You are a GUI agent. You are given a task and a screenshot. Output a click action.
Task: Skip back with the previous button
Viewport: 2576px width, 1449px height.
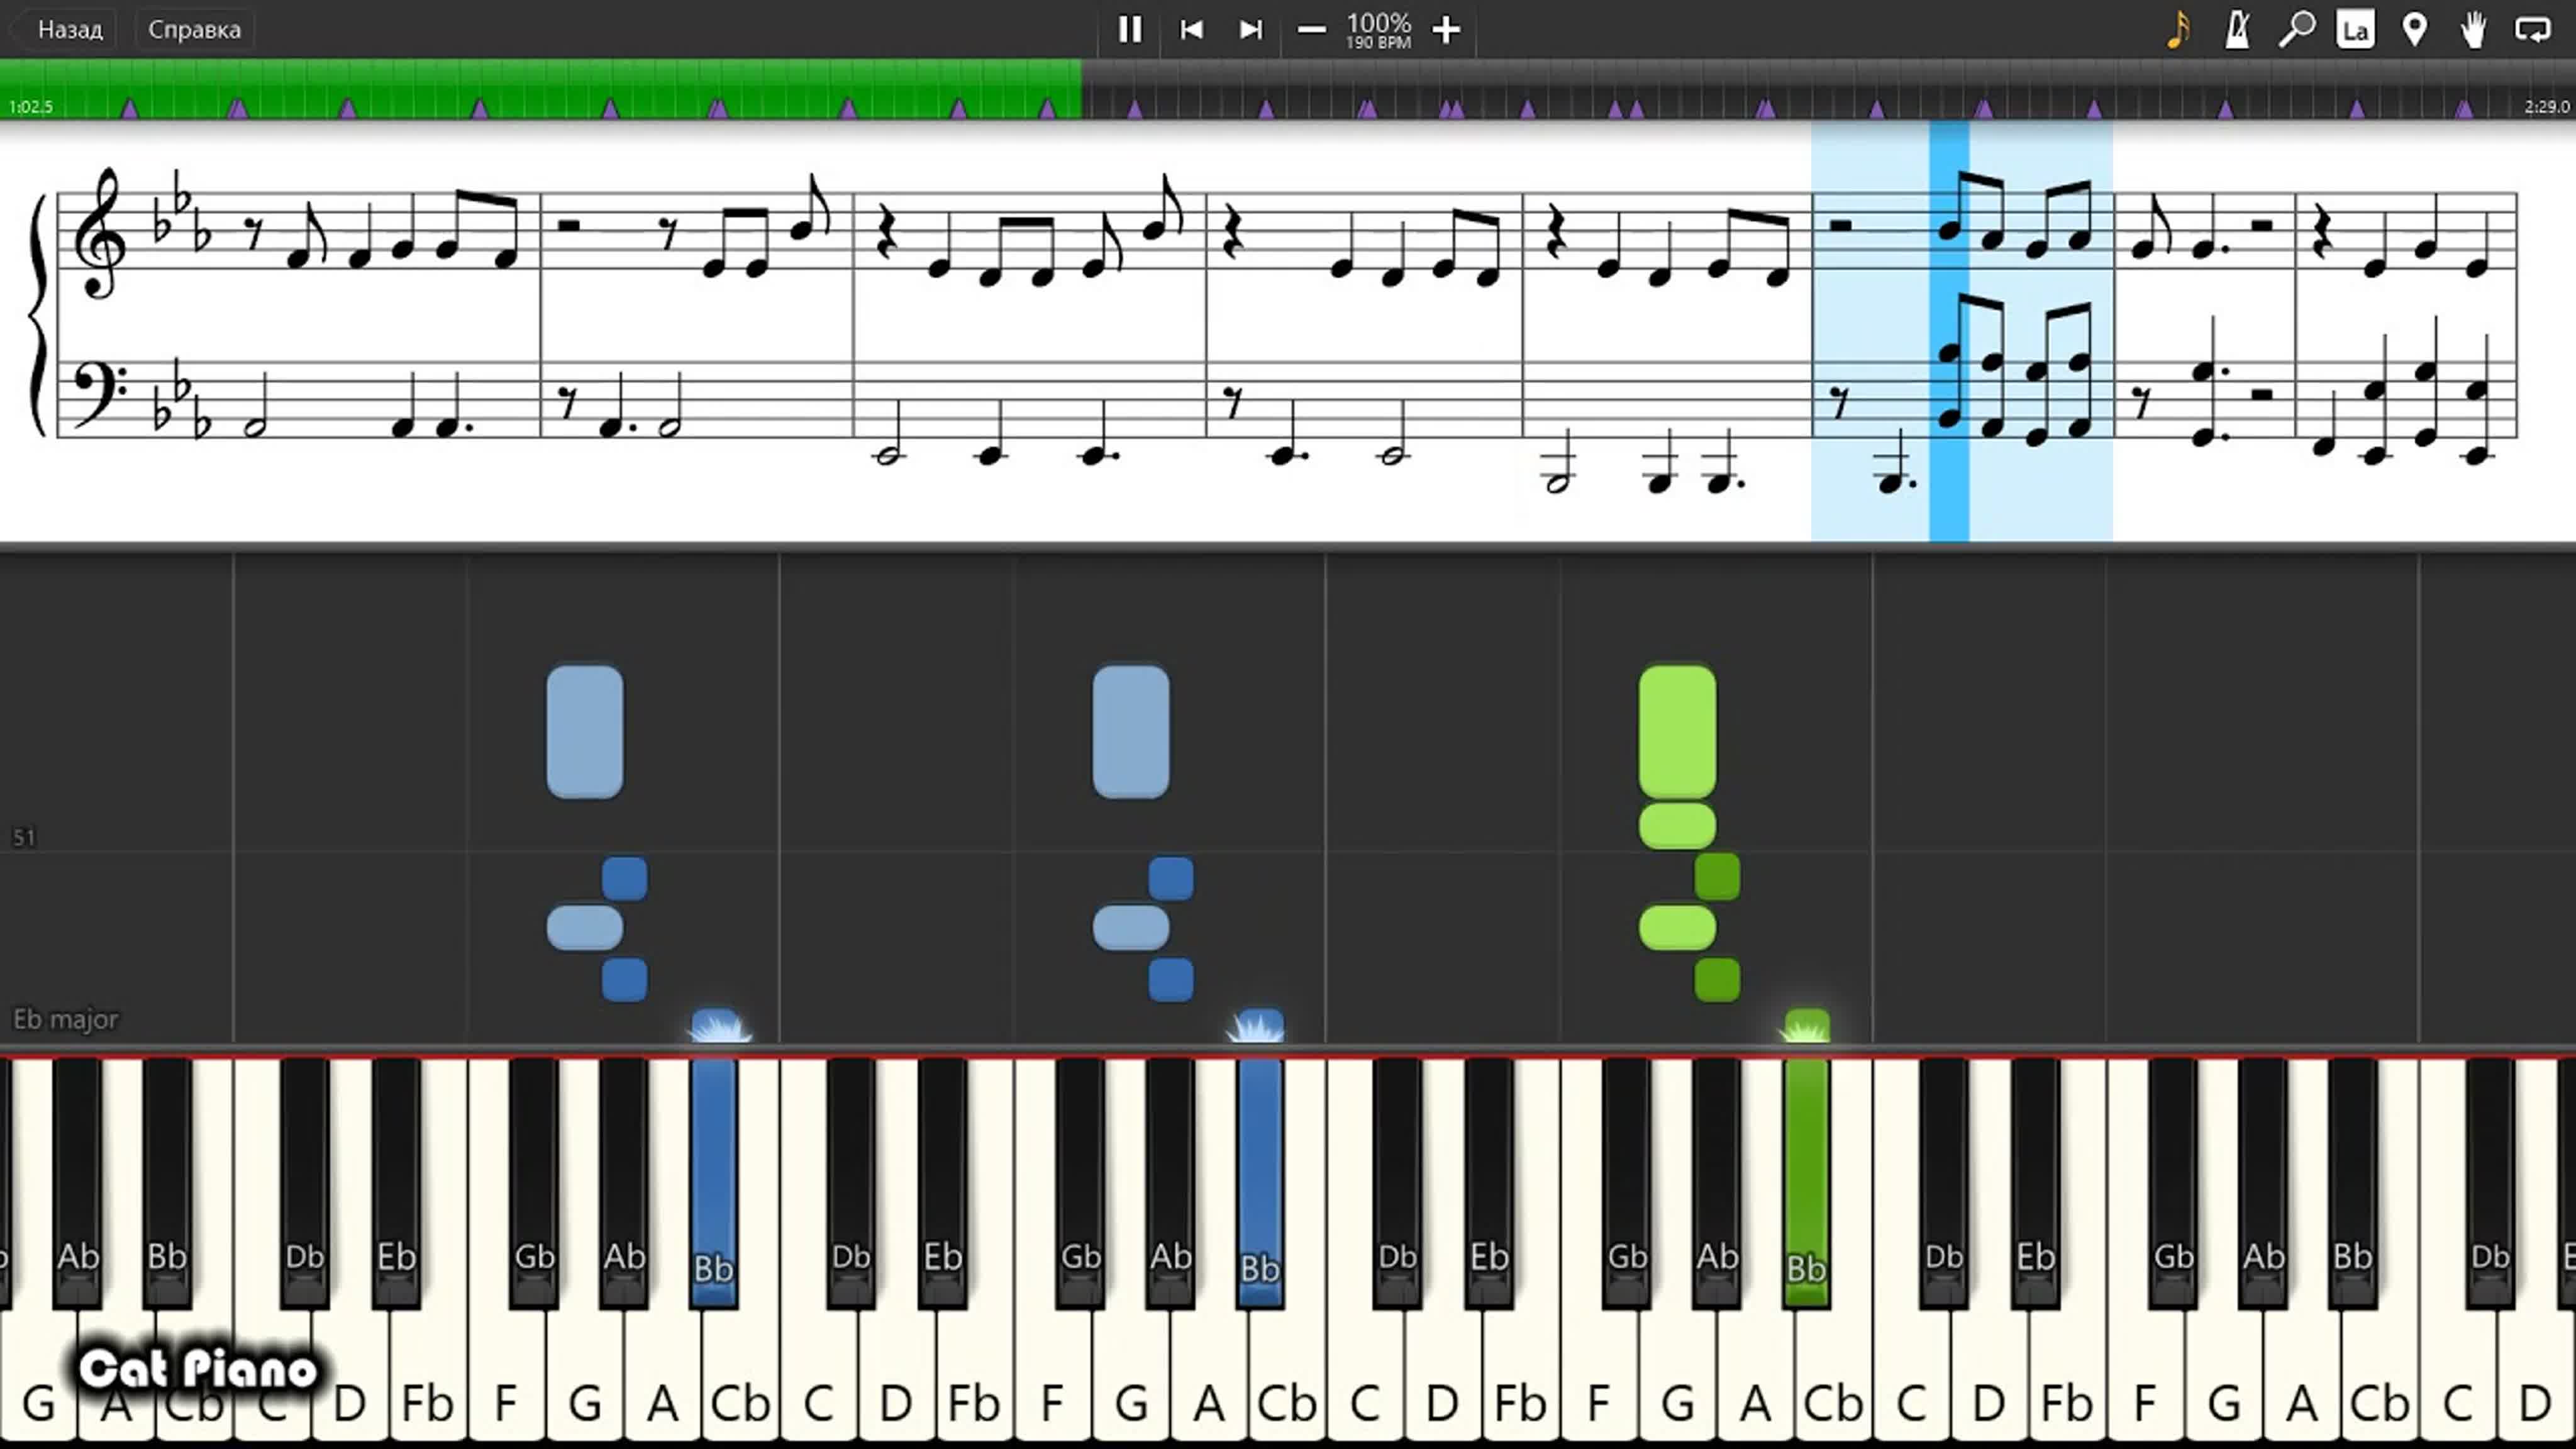click(x=1190, y=29)
